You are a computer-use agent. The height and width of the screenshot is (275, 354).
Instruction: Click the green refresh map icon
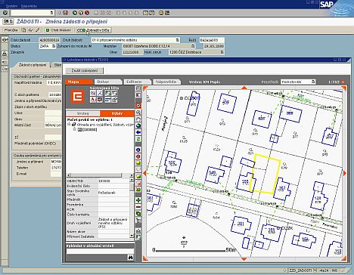point(138,139)
